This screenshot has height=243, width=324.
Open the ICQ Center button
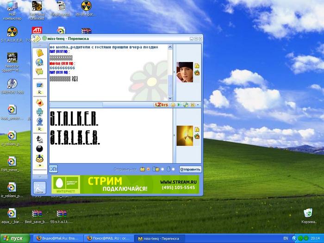(x=39, y=187)
